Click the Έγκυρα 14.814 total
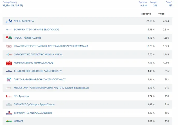The image size is (178, 125). pos(143,4)
